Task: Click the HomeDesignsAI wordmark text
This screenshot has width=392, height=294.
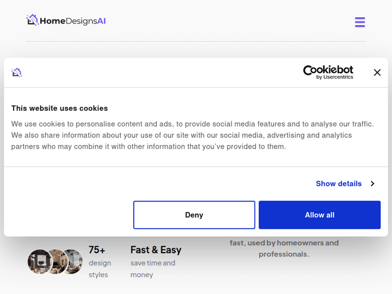Action: 73,21
